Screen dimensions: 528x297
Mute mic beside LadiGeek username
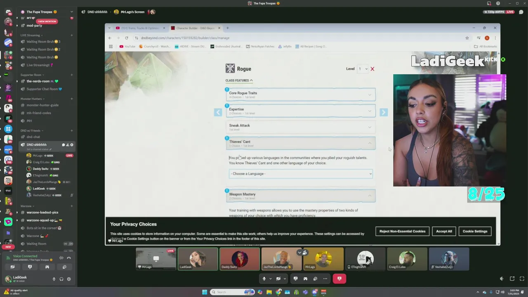pyautogui.click(x=54, y=279)
